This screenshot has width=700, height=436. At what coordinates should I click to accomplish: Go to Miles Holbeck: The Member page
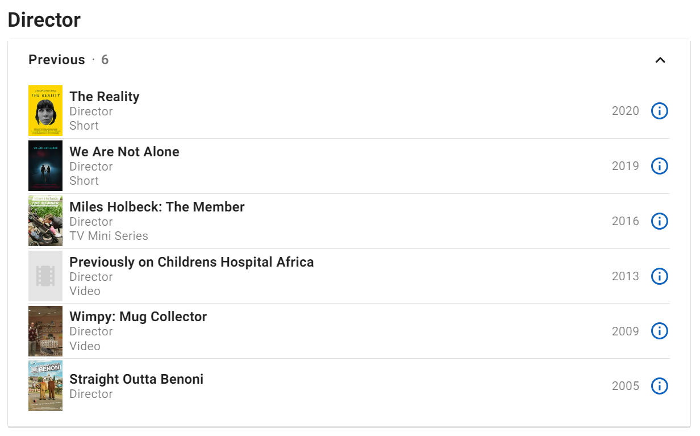(157, 207)
